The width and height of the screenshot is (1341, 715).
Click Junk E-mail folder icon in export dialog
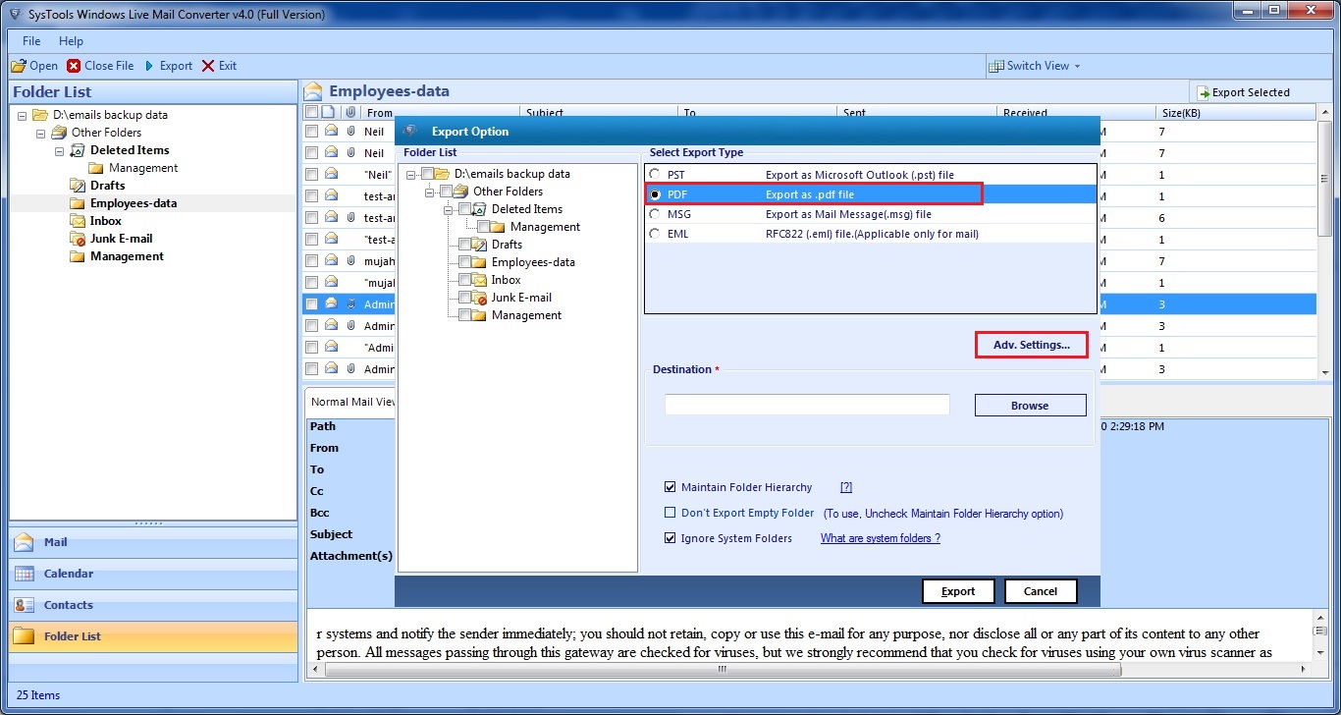pyautogui.click(x=480, y=298)
